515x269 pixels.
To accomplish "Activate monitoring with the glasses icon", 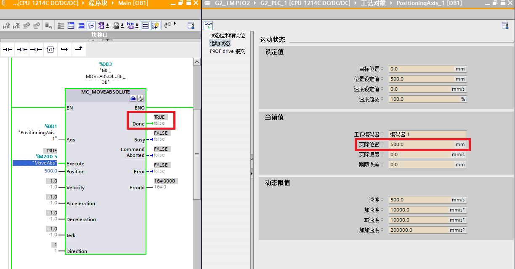I will click(208, 26).
